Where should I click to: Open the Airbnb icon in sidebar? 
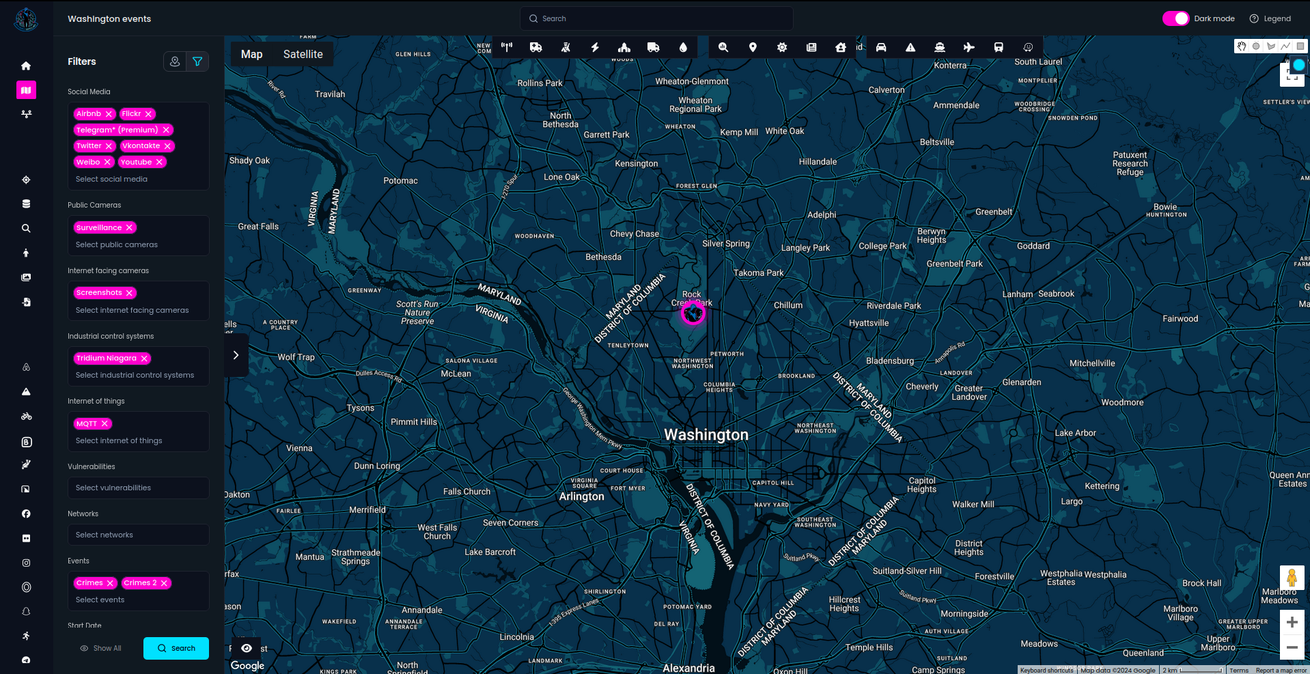(x=26, y=367)
